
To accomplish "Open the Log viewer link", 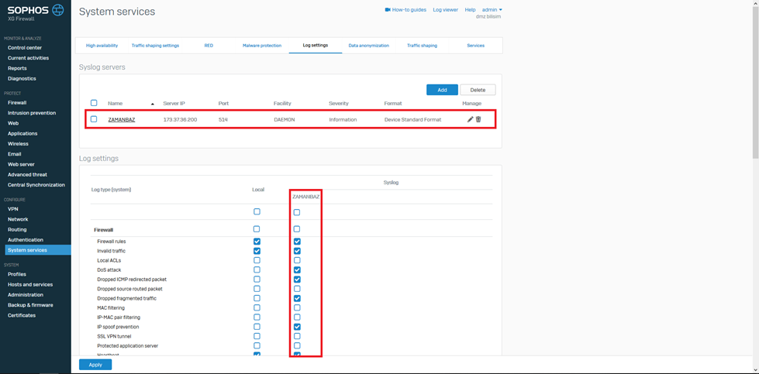I will 445,10.
